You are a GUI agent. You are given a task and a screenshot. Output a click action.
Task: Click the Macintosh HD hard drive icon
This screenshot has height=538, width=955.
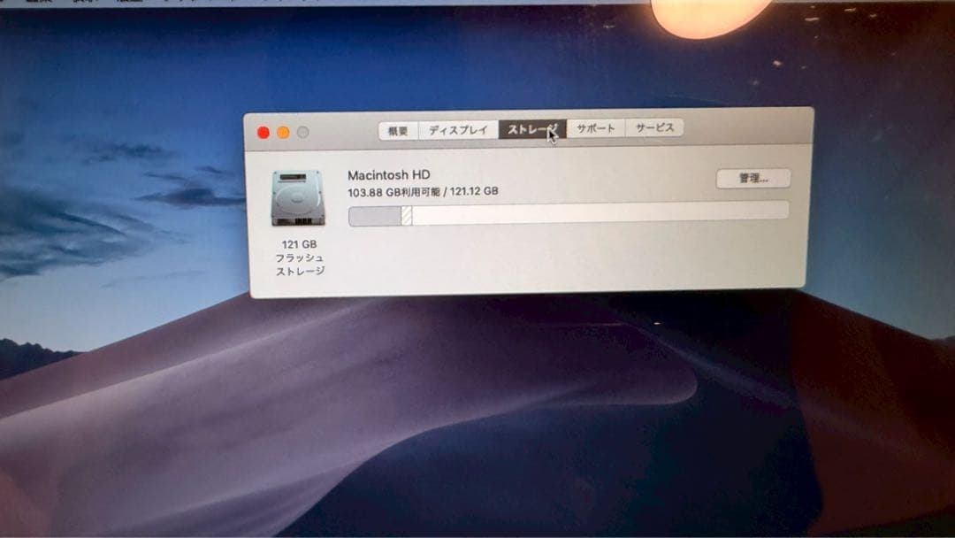(x=296, y=196)
